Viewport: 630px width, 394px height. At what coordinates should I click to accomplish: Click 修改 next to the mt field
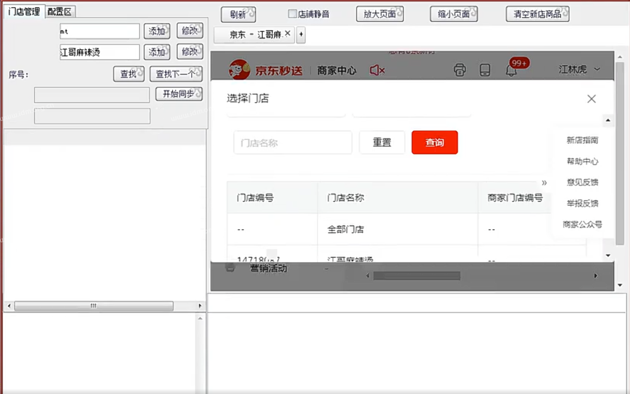click(190, 31)
